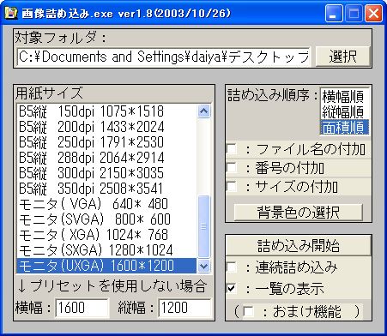387x336 pixels.
Task: Select モニタ (SVGA) 800*600 entry
Action: click(x=106, y=219)
